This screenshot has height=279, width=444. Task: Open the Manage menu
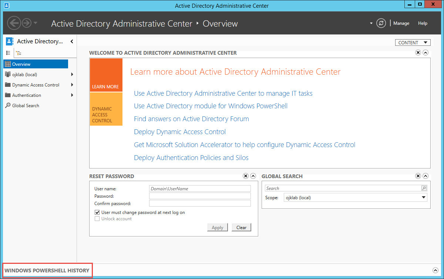coord(401,23)
